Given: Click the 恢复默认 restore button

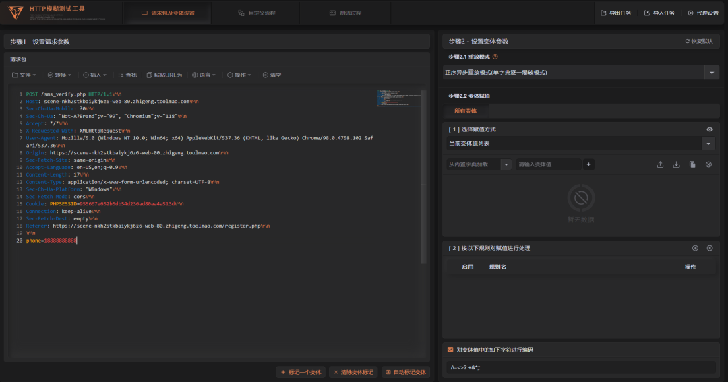Looking at the screenshot, I should pos(699,41).
